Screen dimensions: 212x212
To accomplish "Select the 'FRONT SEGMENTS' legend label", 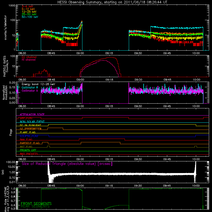I will [x=36, y=204].
